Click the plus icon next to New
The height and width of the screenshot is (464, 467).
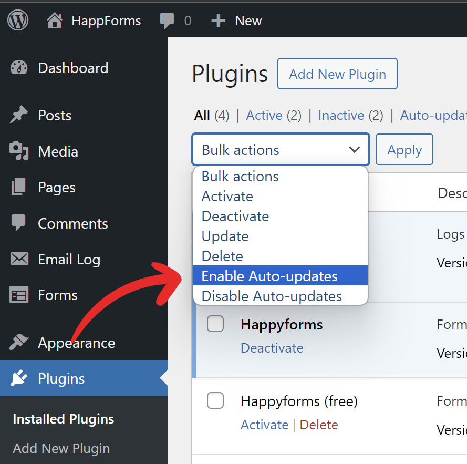click(219, 20)
